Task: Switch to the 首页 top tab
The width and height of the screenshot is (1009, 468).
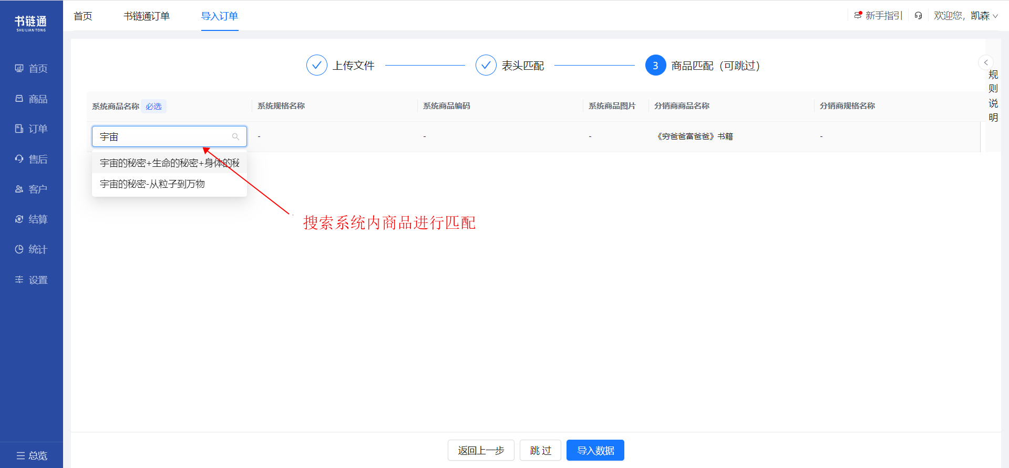Action: 83,16
